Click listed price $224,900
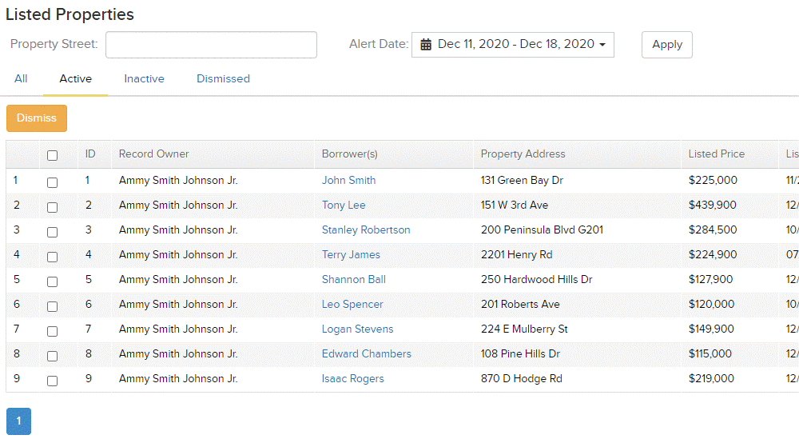 coord(713,255)
